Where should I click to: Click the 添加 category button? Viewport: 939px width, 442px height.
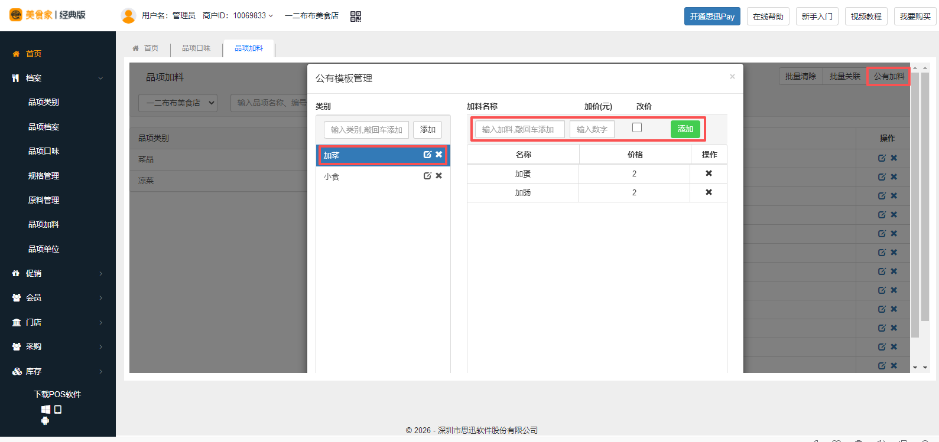[428, 130]
